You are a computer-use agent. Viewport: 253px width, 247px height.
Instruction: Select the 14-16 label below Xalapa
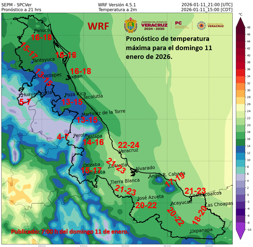coord(93,142)
